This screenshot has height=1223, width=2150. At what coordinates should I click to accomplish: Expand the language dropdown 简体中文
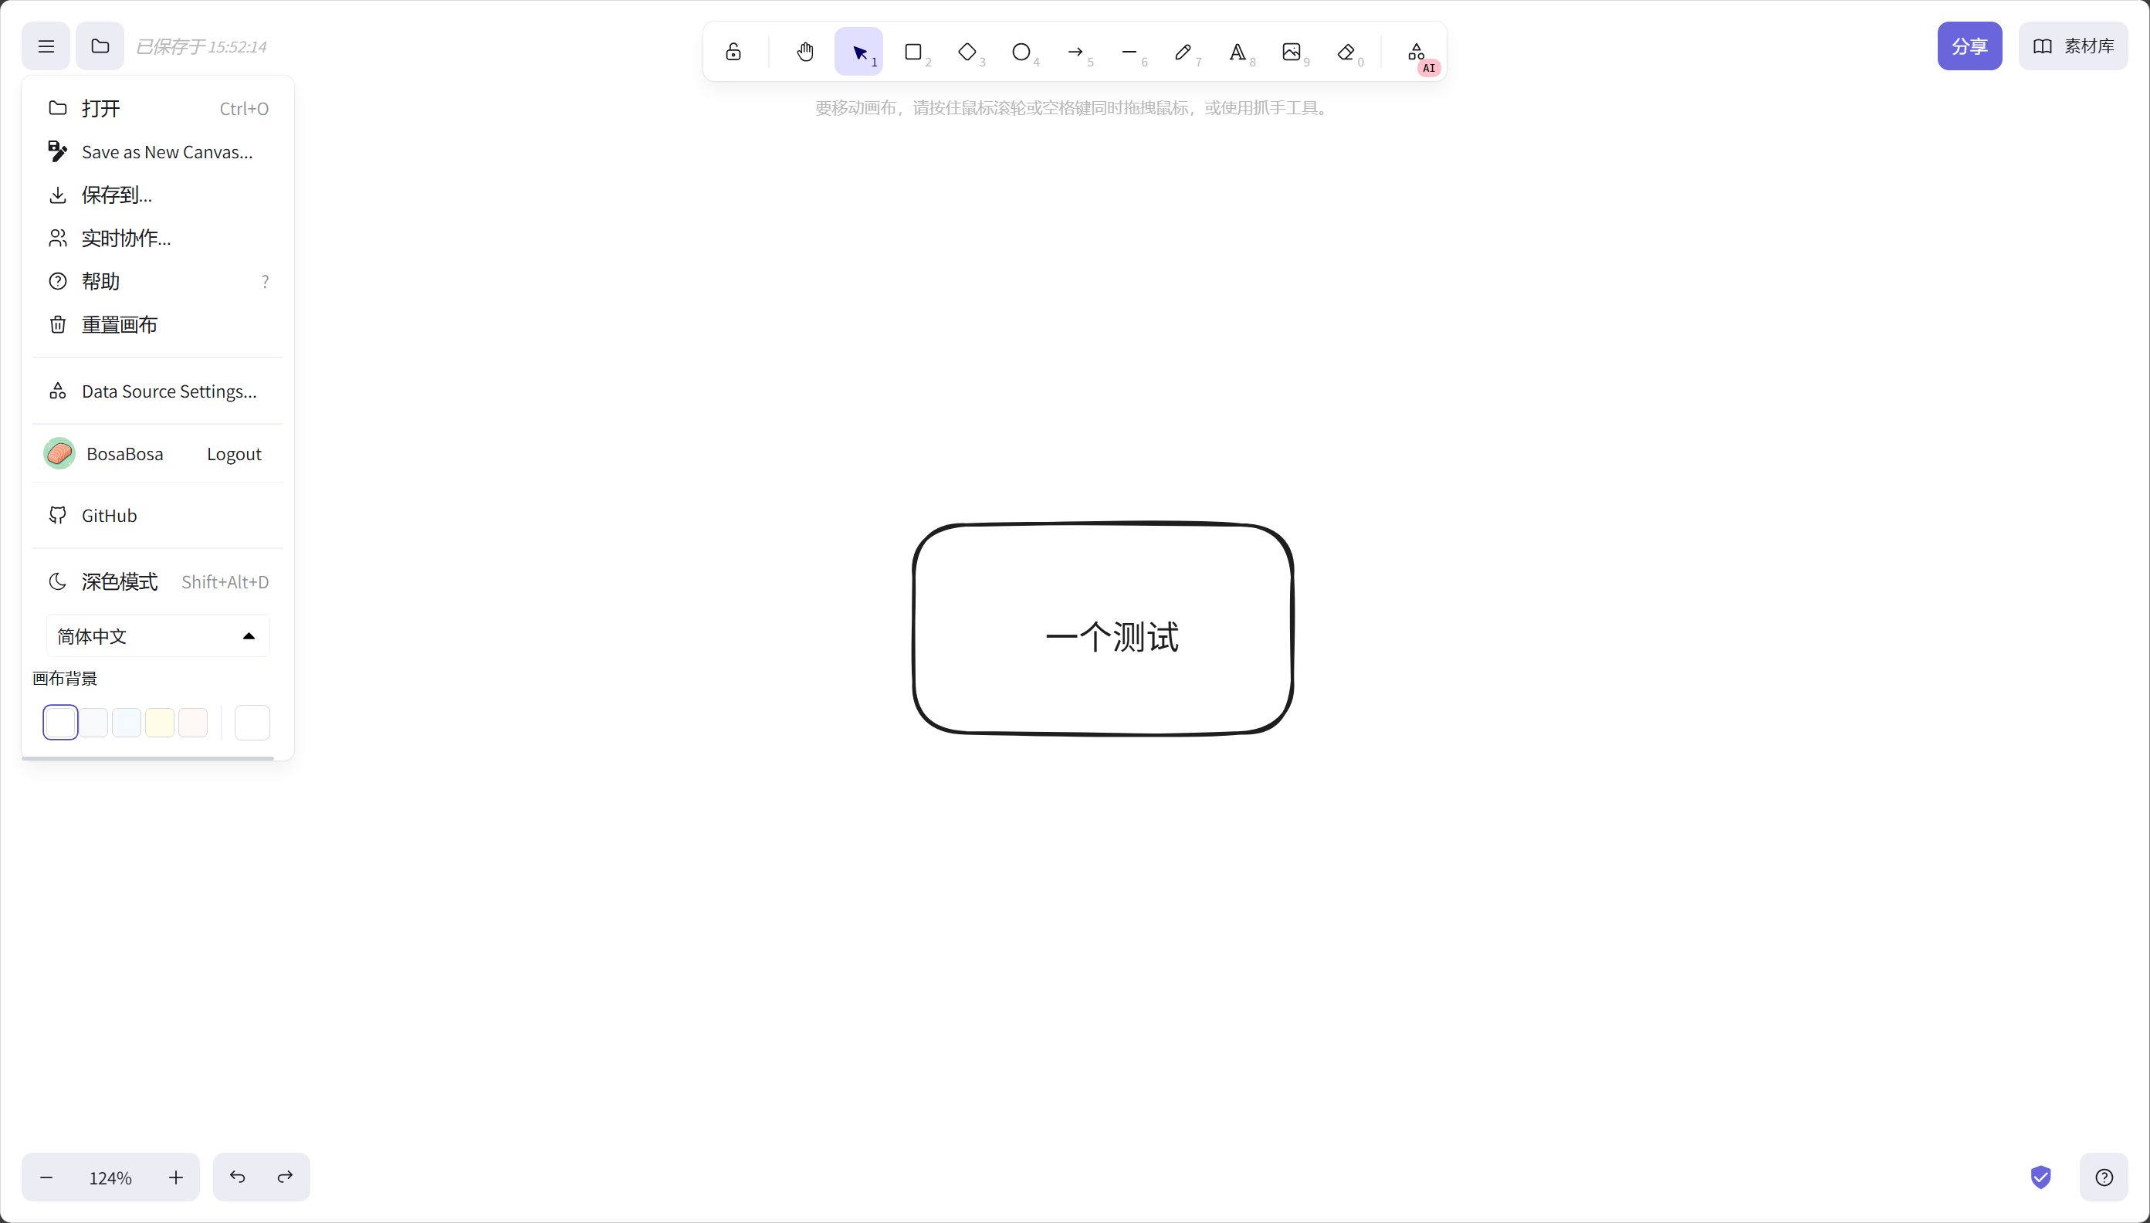click(158, 636)
